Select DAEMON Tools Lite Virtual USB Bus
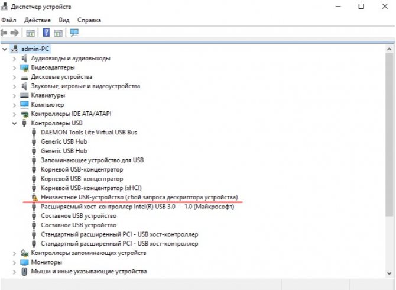The height and width of the screenshot is (290, 396). (x=89, y=132)
